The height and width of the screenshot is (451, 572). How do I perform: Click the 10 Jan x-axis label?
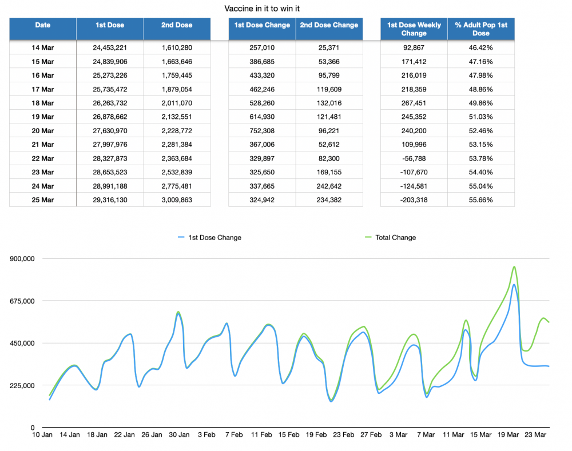pos(42,434)
